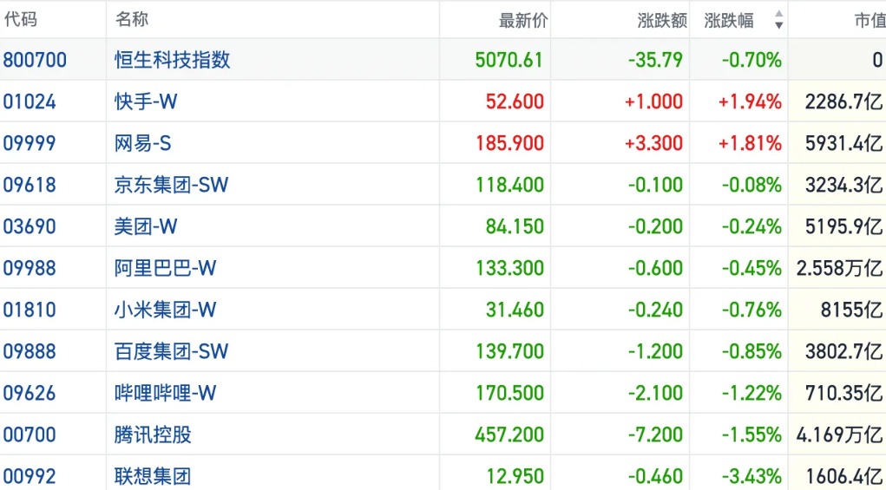The height and width of the screenshot is (490, 886).
Task: Select 快手-W stock name
Action: 146,101
